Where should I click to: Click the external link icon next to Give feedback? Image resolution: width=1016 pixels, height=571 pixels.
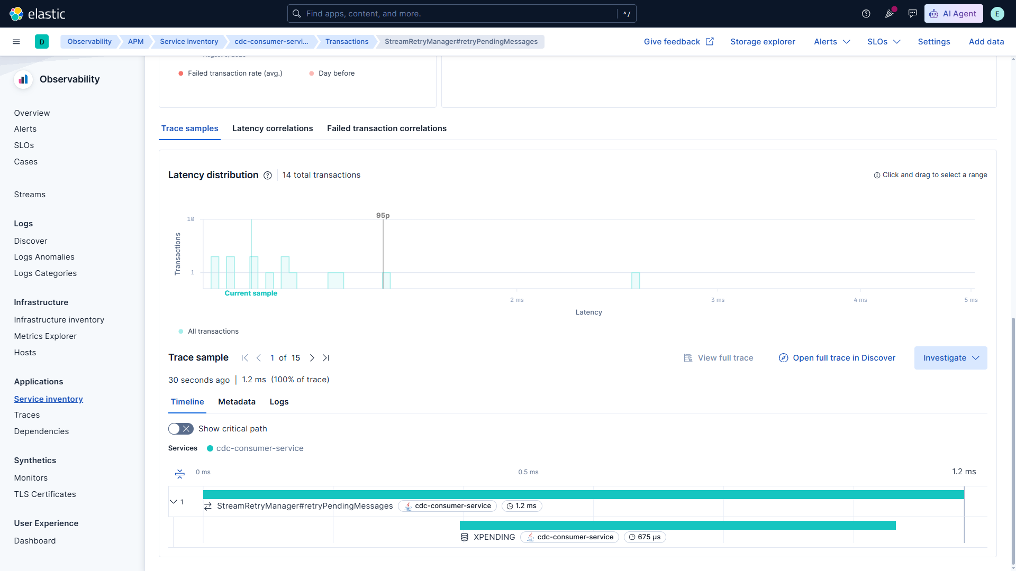(710, 42)
